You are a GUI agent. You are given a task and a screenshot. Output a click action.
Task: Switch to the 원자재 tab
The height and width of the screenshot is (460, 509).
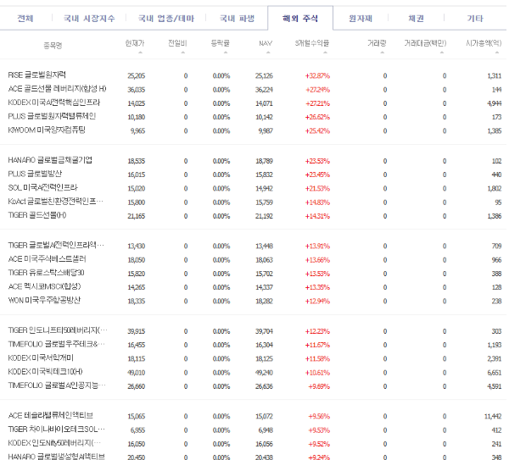(x=361, y=19)
